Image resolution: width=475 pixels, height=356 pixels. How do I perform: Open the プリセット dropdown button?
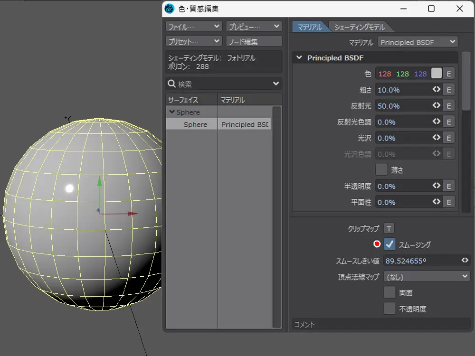pyautogui.click(x=194, y=42)
